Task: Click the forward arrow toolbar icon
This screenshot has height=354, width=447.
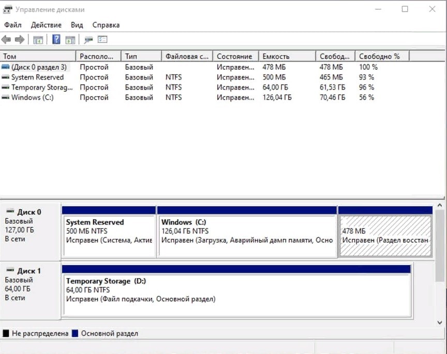Action: click(x=20, y=40)
